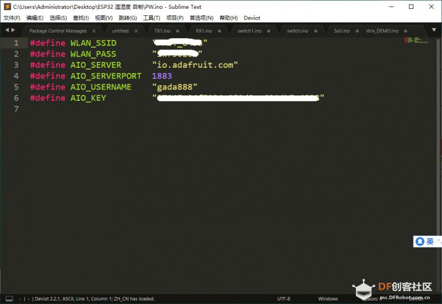Click the AIO_SERVER identifier
The image size is (442, 304).
point(96,65)
